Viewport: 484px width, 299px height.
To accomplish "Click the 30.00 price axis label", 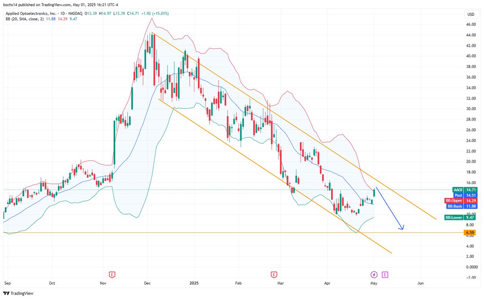I will point(470,109).
